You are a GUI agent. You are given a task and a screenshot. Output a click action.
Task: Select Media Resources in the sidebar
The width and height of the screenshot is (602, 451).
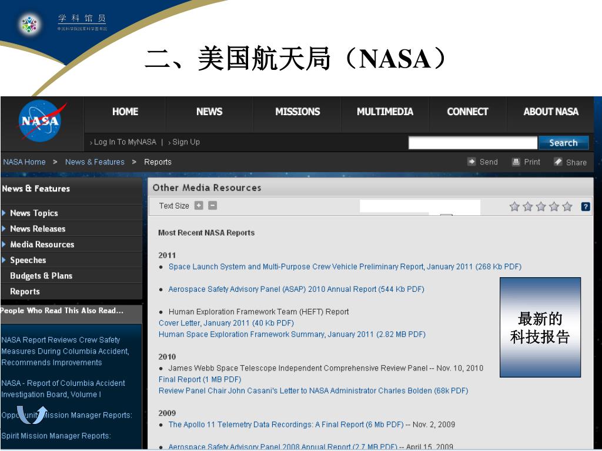[x=42, y=244]
